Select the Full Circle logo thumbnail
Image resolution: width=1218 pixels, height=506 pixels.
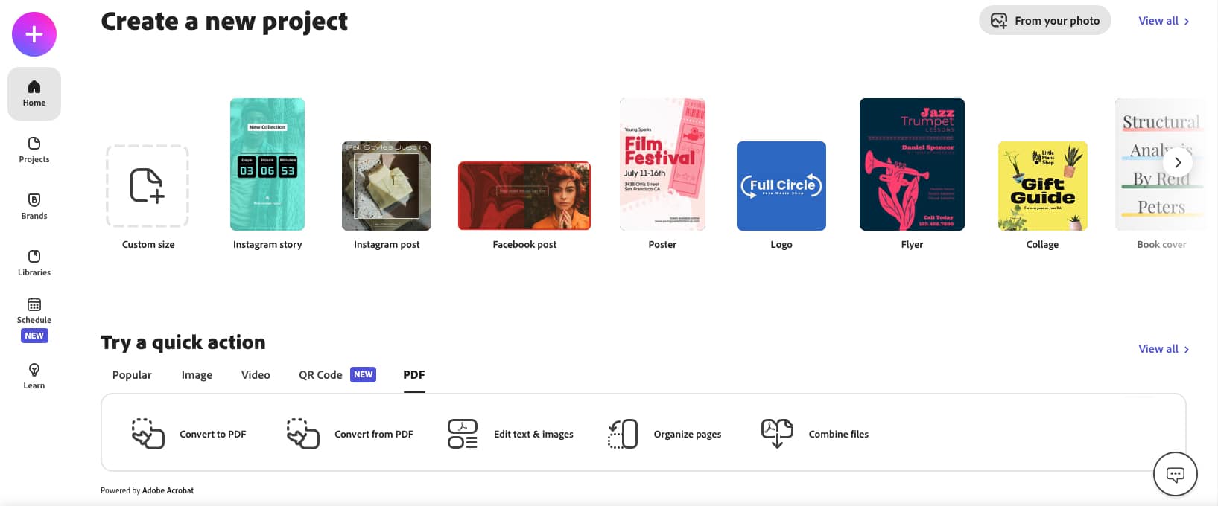pos(781,186)
